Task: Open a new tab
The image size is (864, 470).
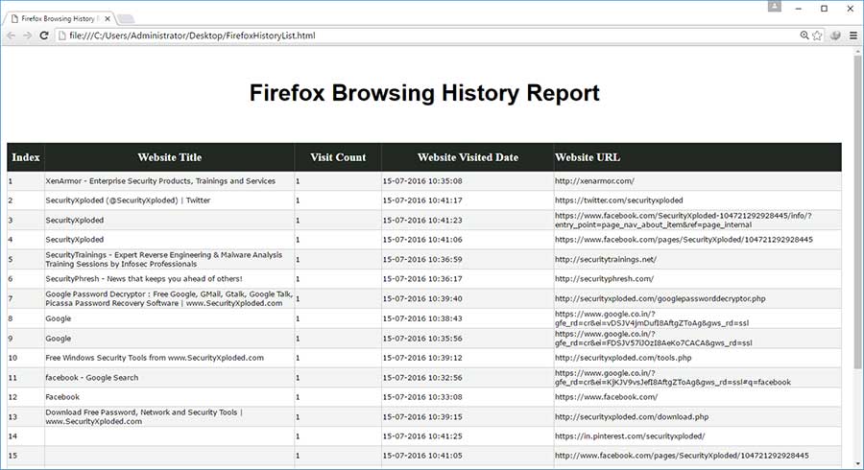Action: [x=128, y=18]
